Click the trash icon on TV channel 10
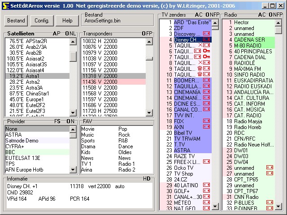Image resolution: width=287 pixels, height=215 pixels. 200,74
